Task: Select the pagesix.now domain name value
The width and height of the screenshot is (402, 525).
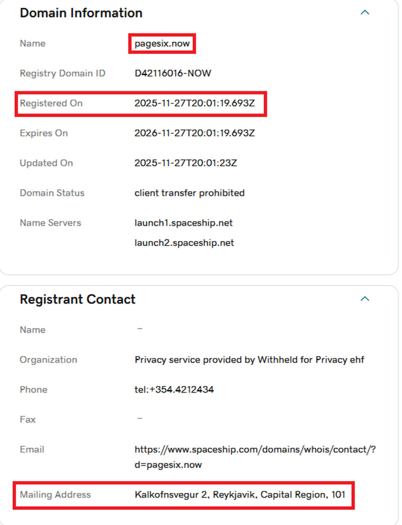Action: click(162, 44)
